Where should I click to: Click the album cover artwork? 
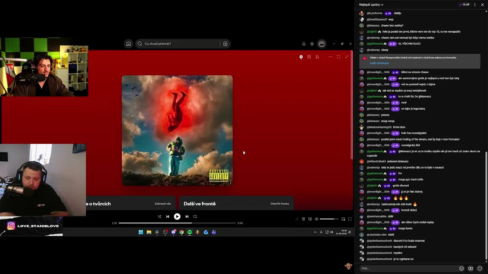click(177, 131)
